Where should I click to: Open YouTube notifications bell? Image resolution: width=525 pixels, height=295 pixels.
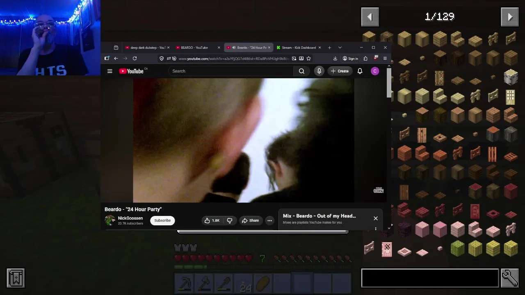(360, 71)
